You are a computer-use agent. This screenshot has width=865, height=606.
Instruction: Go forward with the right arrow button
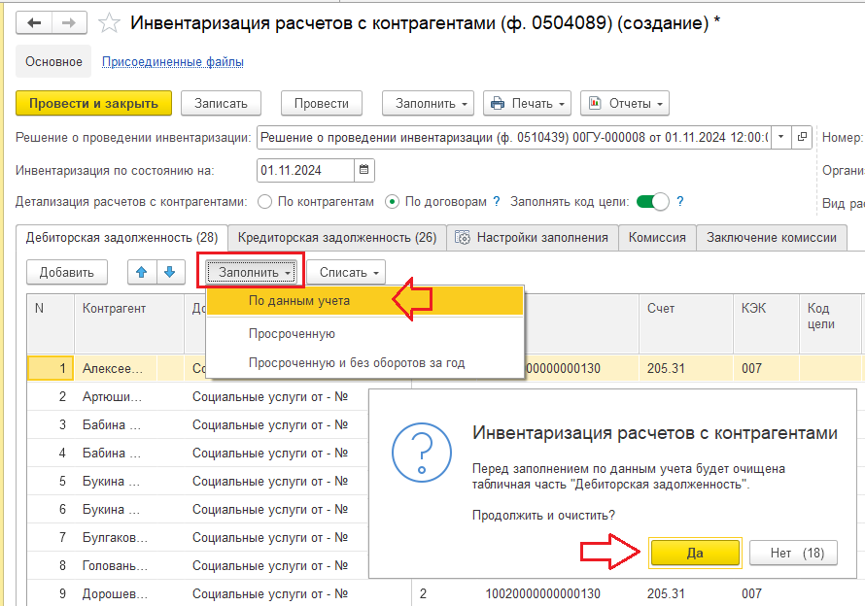pos(69,23)
